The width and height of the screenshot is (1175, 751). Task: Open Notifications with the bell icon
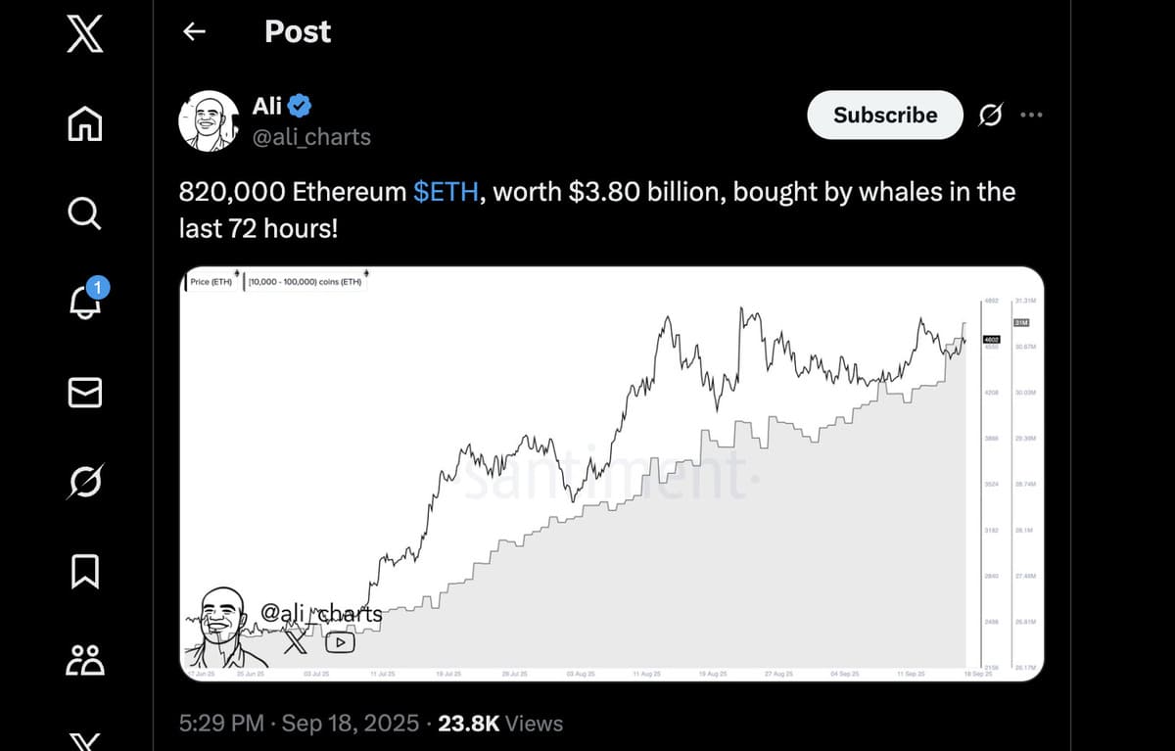(x=85, y=302)
